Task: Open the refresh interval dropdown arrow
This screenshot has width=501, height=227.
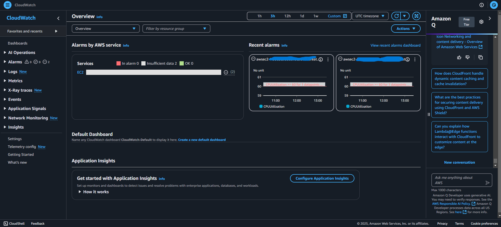Action: click(x=405, y=16)
